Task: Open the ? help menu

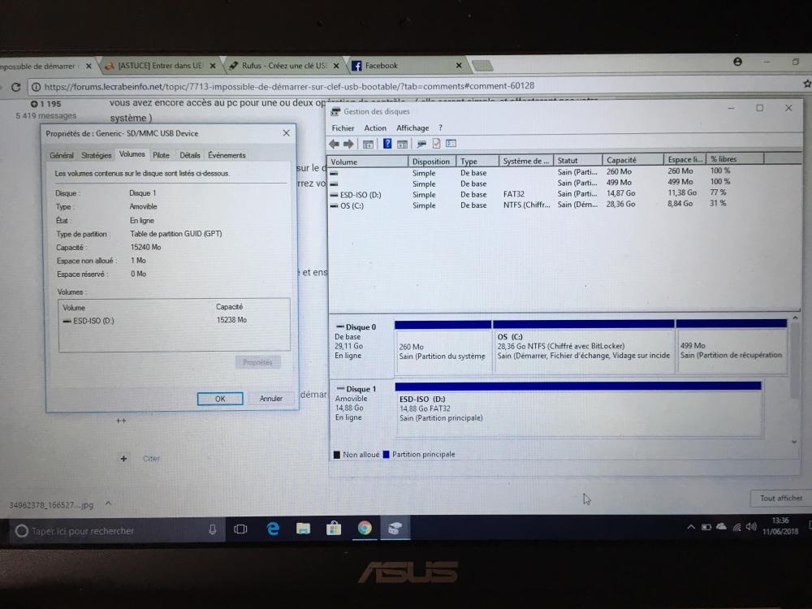Action: coord(440,128)
